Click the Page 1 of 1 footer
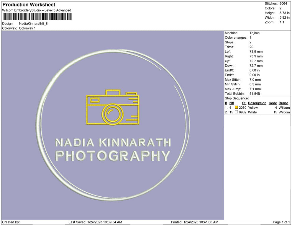The image size is (292, 225). [281, 222]
